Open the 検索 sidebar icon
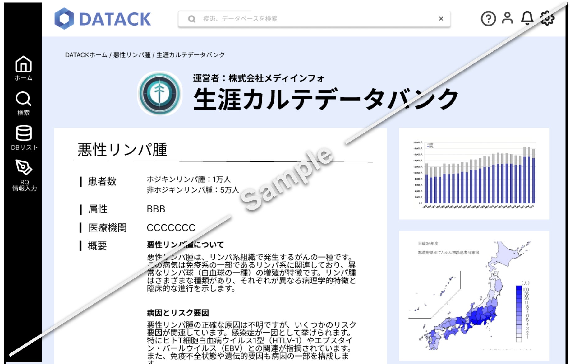The image size is (570, 364). point(23,99)
